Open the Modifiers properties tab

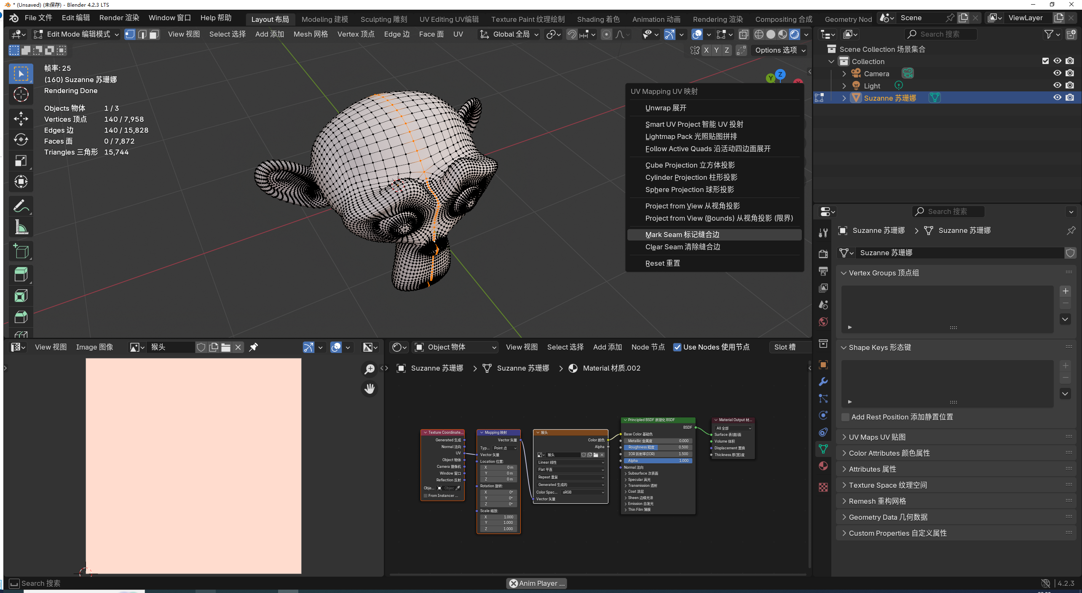pyautogui.click(x=823, y=382)
